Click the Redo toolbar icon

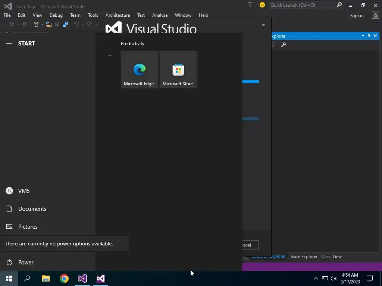tap(90, 24)
